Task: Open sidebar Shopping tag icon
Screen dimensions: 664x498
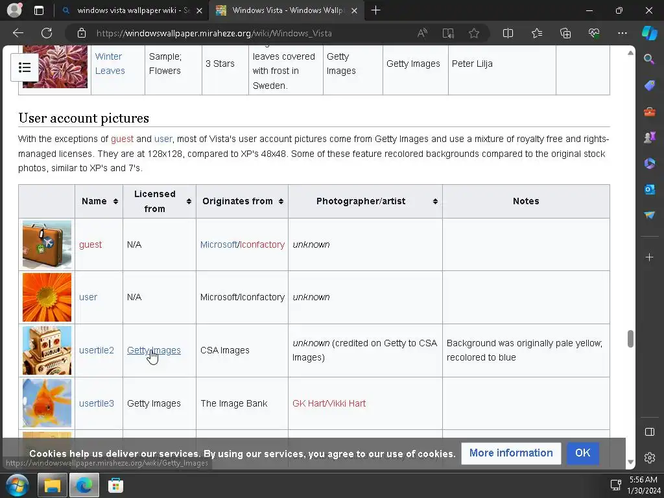Action: click(x=649, y=86)
